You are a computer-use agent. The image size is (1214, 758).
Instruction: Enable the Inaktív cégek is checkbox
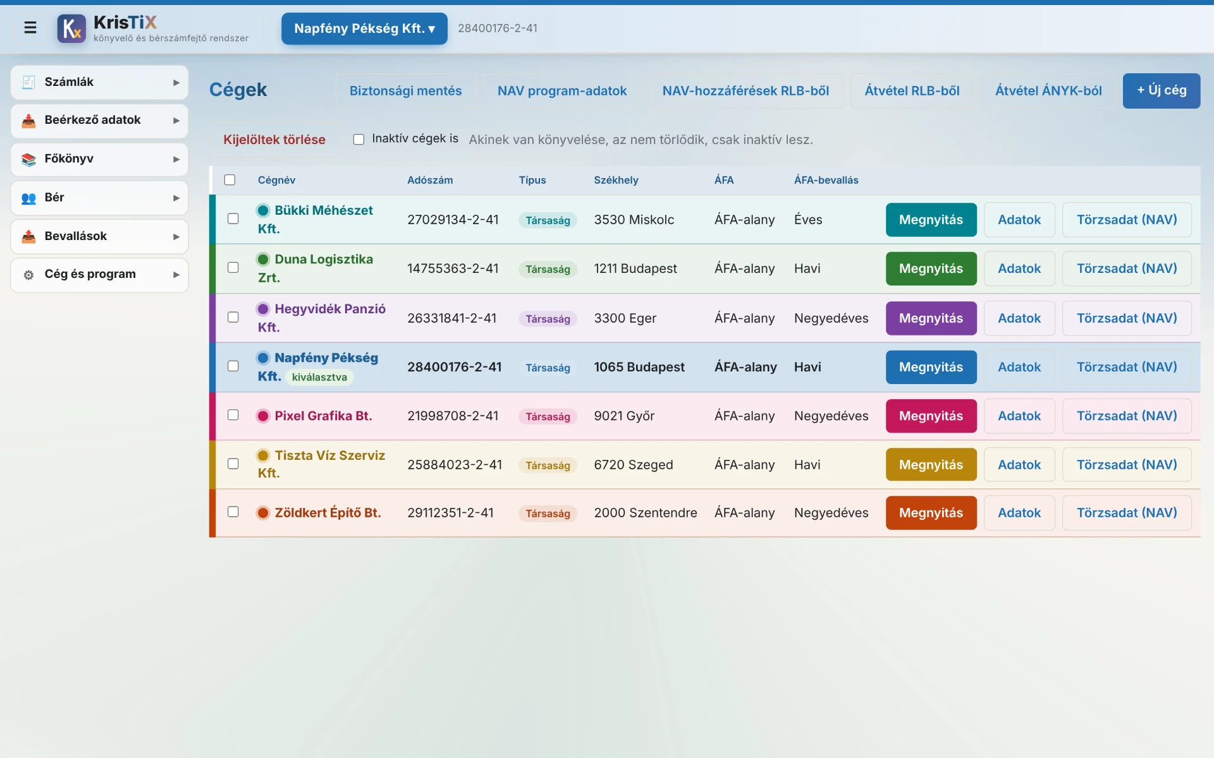point(359,139)
